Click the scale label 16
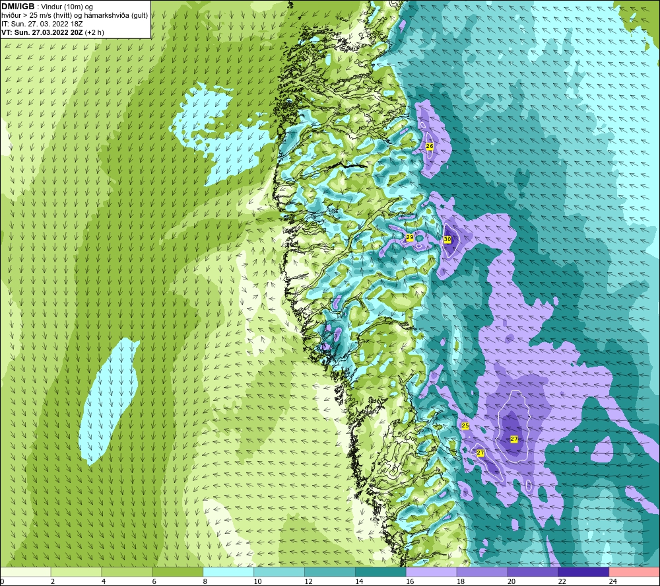The image size is (660, 586). [x=410, y=581]
